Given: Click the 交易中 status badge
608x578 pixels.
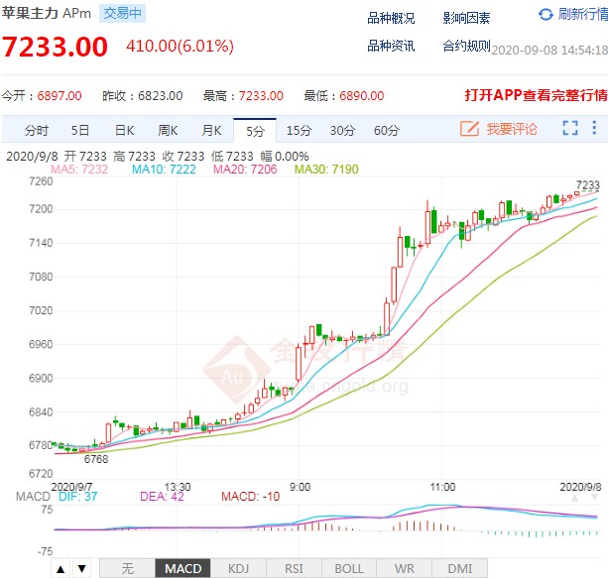Looking at the screenshot, I should [122, 13].
